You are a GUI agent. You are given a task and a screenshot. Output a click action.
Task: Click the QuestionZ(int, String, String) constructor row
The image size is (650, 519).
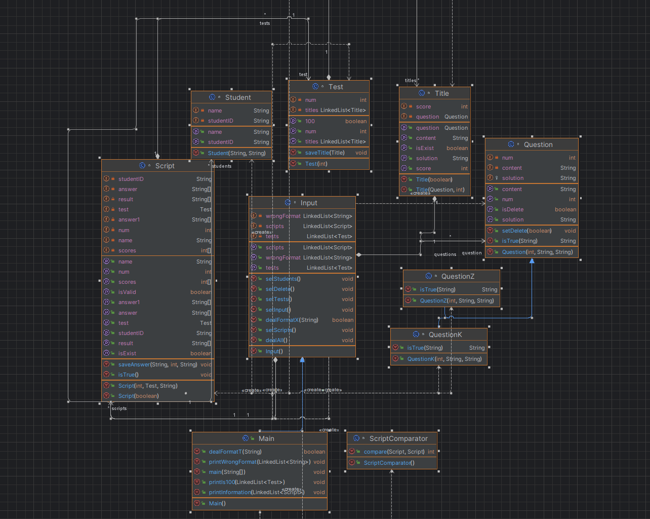(x=452, y=301)
